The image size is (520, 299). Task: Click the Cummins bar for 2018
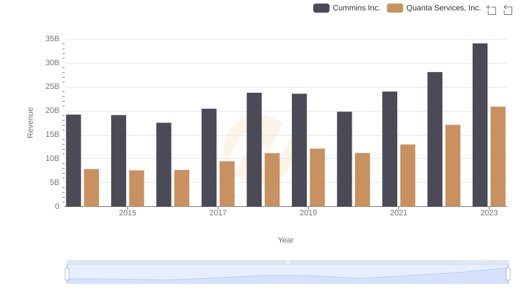point(254,150)
